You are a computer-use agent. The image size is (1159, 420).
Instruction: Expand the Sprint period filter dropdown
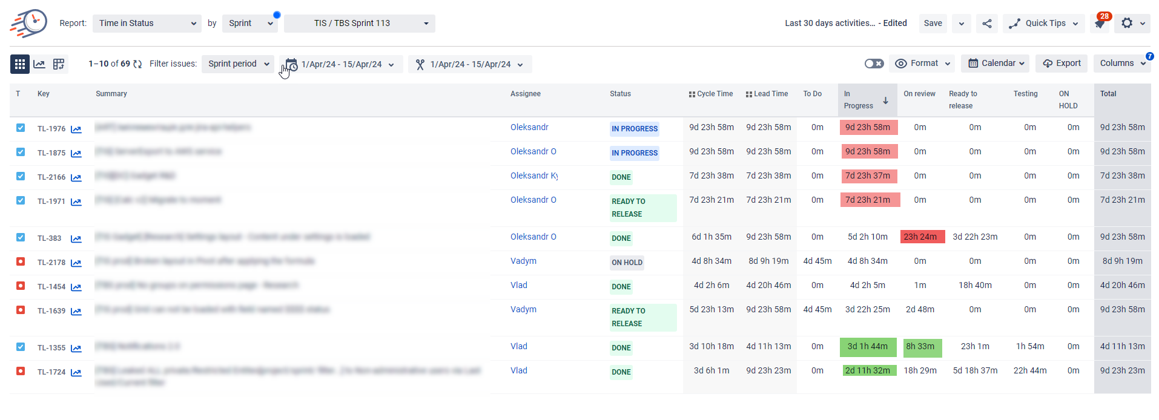point(238,64)
